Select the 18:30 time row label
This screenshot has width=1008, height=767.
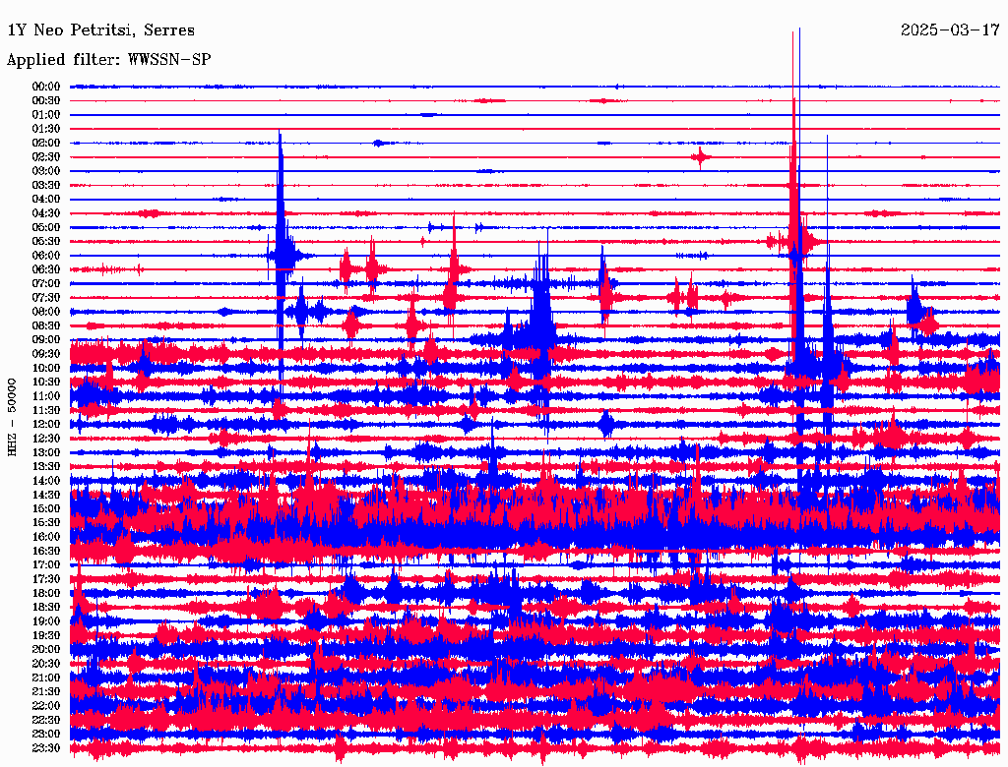coord(45,608)
